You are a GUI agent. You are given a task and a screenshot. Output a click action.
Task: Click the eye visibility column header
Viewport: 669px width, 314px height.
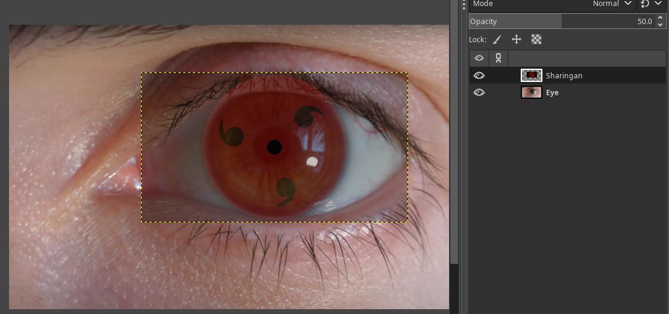(479, 58)
